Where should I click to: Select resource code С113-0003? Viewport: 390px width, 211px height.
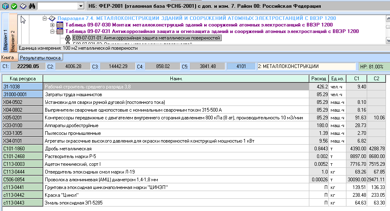23,164
